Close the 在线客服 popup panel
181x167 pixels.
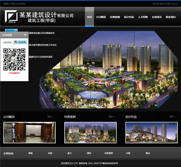25,35
